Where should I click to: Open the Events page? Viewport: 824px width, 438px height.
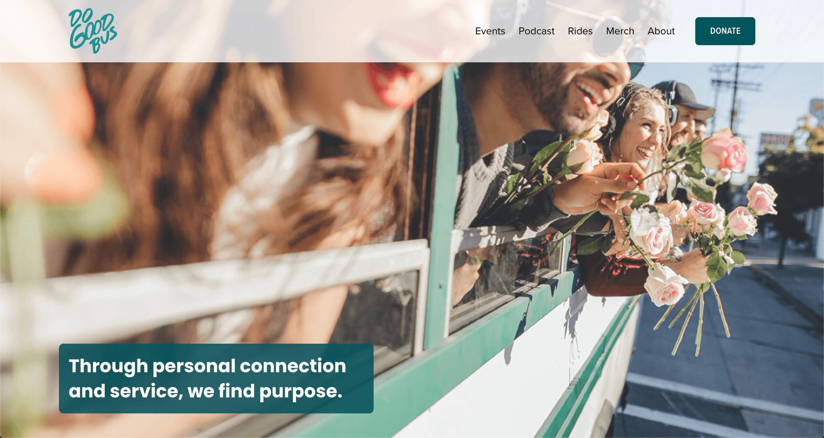pos(490,31)
